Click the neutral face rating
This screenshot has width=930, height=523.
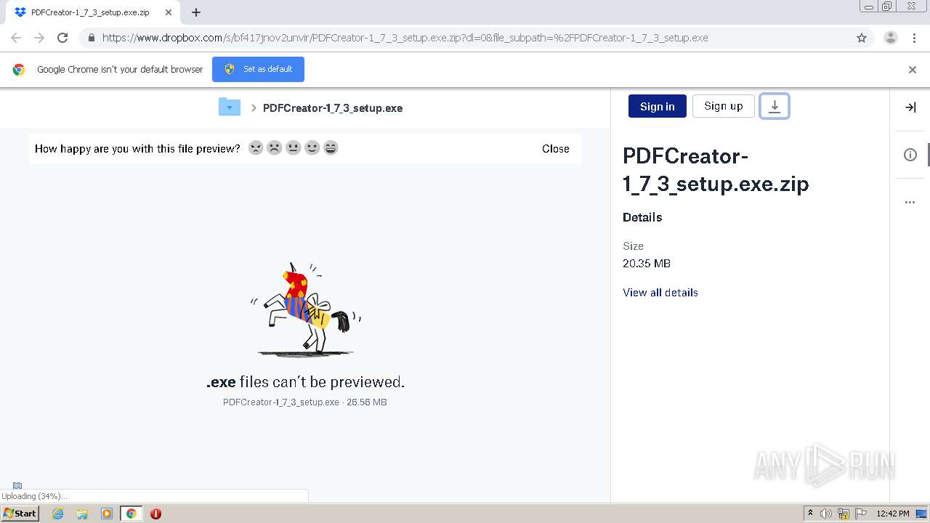[x=294, y=148]
